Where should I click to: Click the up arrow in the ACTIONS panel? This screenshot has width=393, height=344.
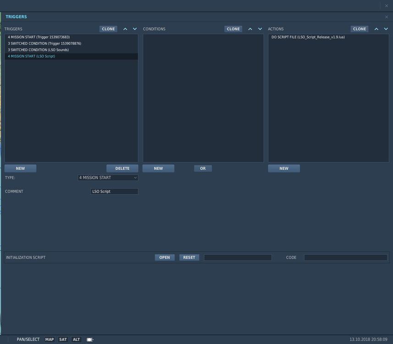click(x=376, y=28)
